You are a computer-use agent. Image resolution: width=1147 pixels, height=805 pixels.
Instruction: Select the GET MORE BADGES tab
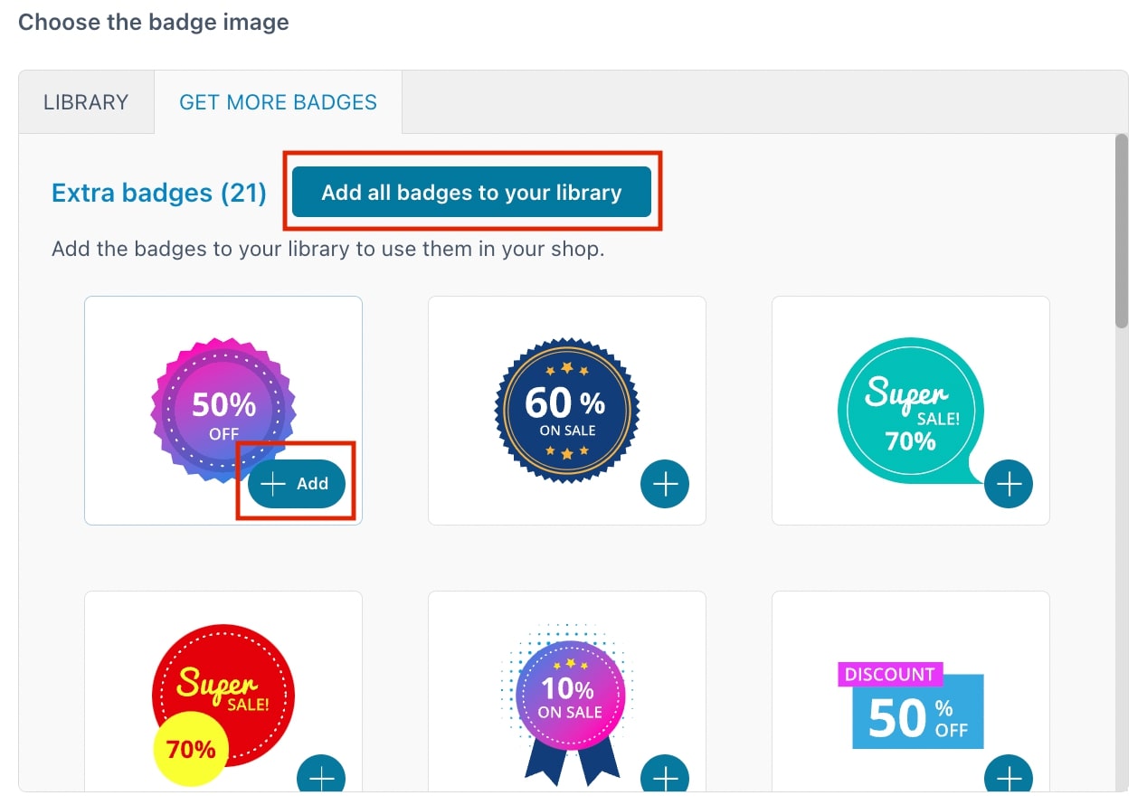pyautogui.click(x=278, y=102)
